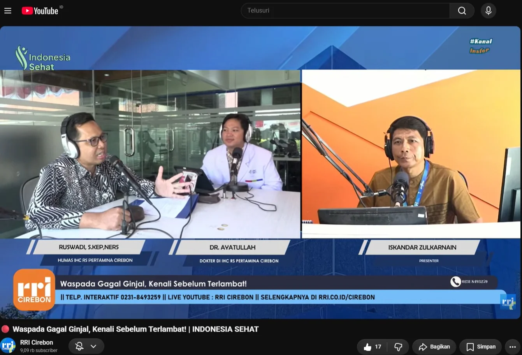Save the video using Simpan
Image resolution: width=522 pixels, height=355 pixels.
coord(481,347)
